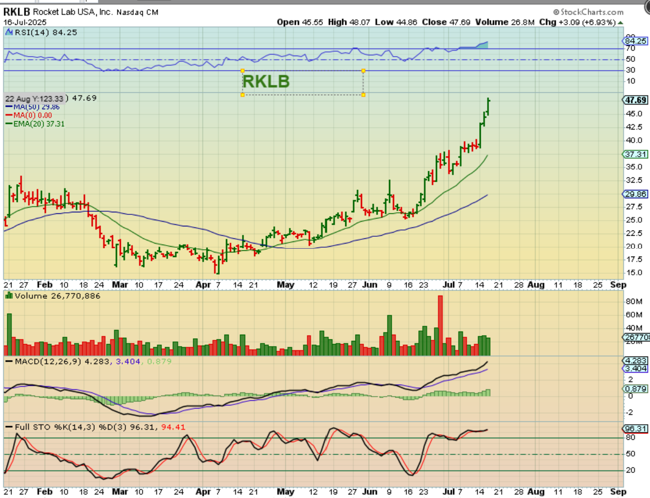Click the 16-Jul-2025 chart date
Viewport: 650px width, 498px height.
coord(25,22)
